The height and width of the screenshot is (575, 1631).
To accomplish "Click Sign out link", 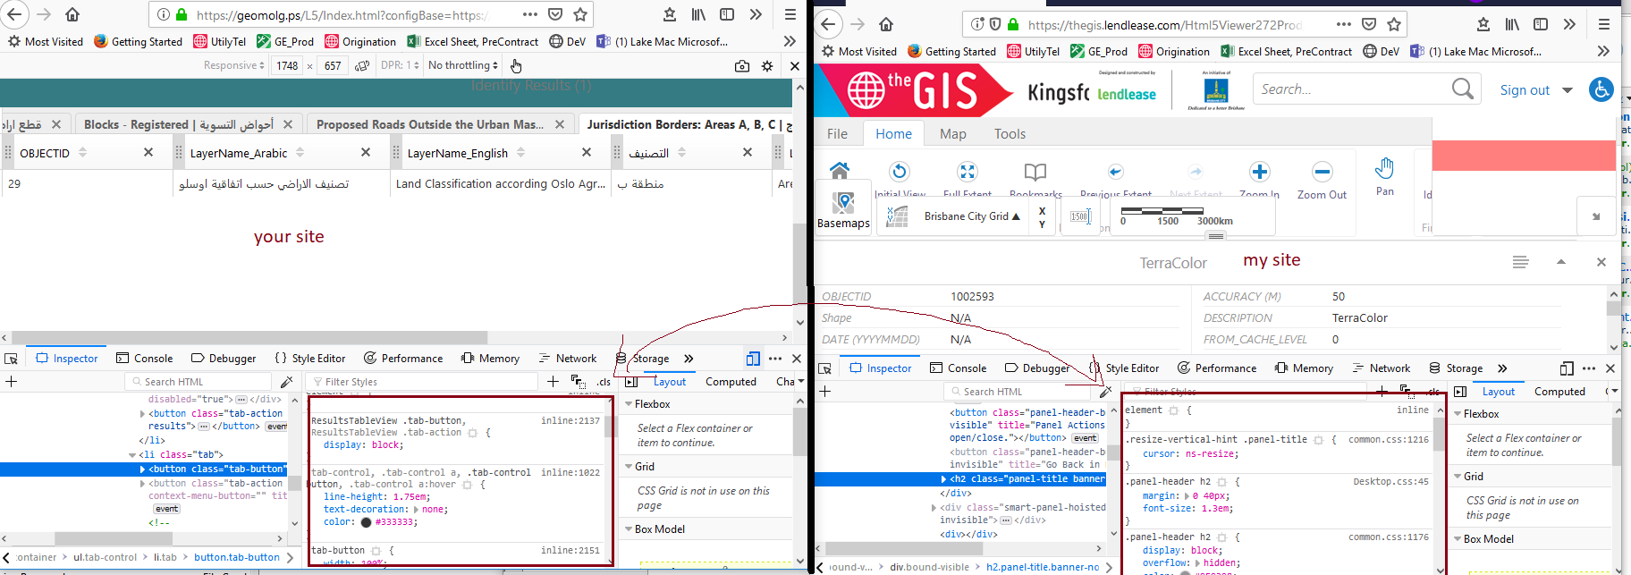I will tap(1525, 90).
